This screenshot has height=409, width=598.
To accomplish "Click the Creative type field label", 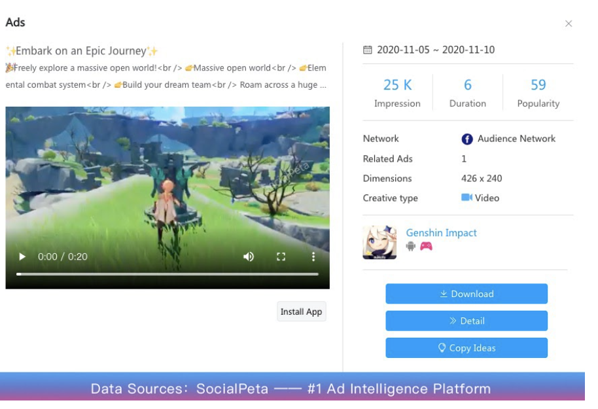I will (x=390, y=198).
